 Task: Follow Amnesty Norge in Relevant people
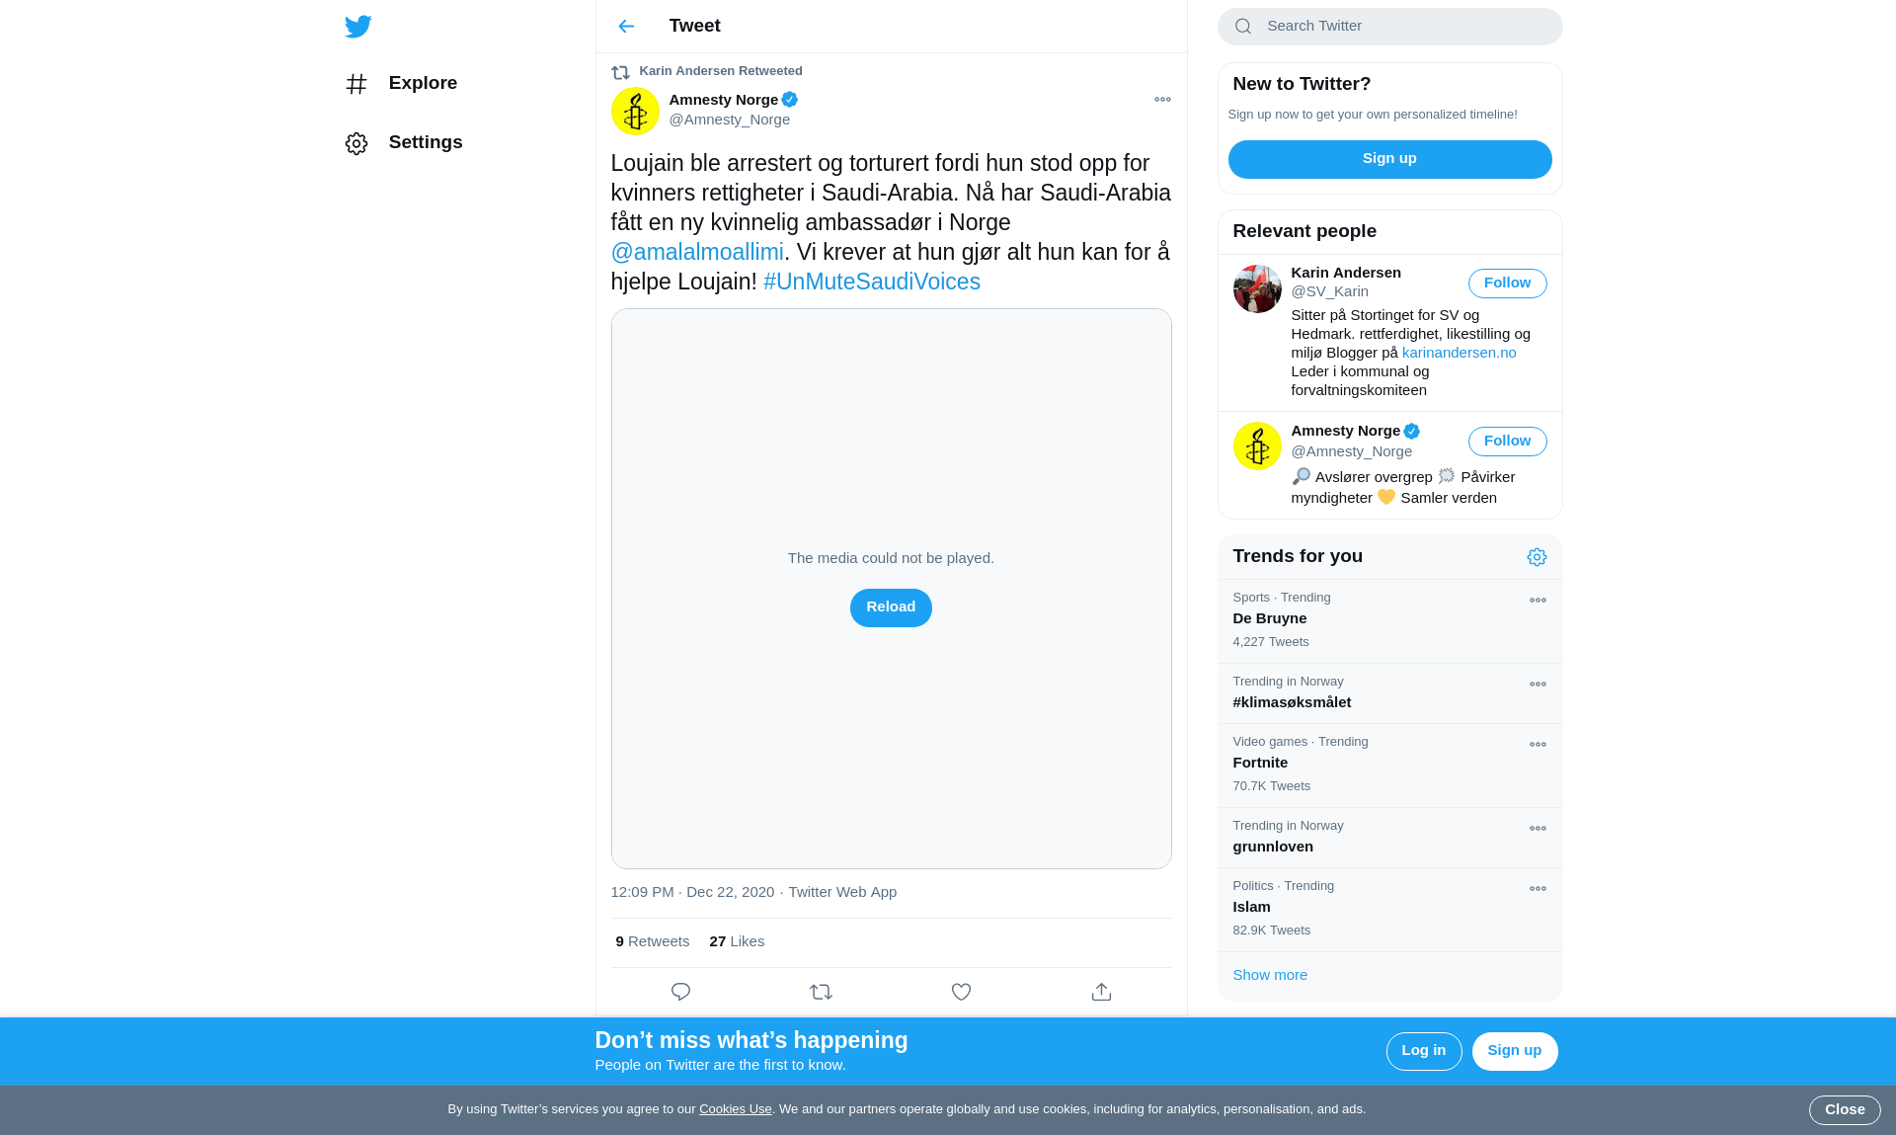[1507, 442]
